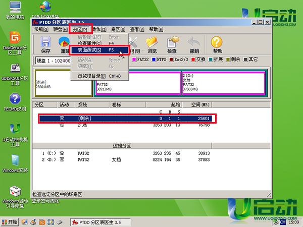The height and width of the screenshot is (227, 303).
Task: Click the 开始 Start button
Action: pyautogui.click(x=10, y=222)
